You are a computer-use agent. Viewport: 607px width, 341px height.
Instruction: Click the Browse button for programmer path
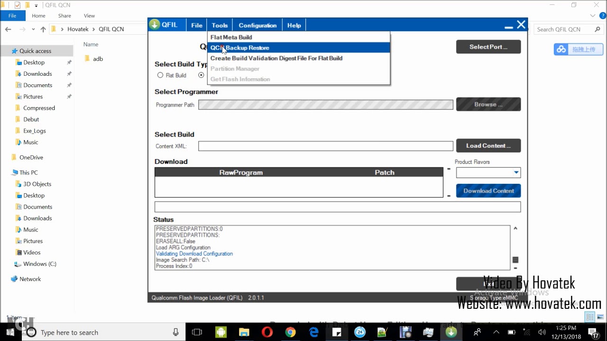pyautogui.click(x=488, y=104)
